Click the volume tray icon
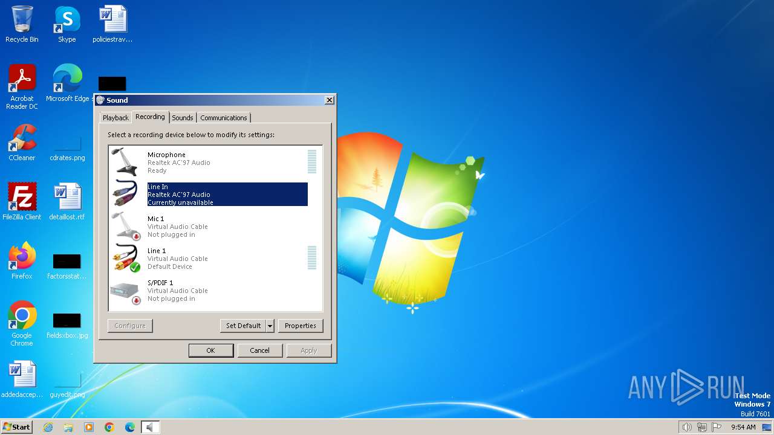Screen dimensions: 774x435 687,427
